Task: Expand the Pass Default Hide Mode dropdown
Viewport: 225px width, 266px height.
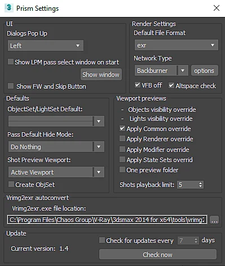Action: click(x=56, y=147)
